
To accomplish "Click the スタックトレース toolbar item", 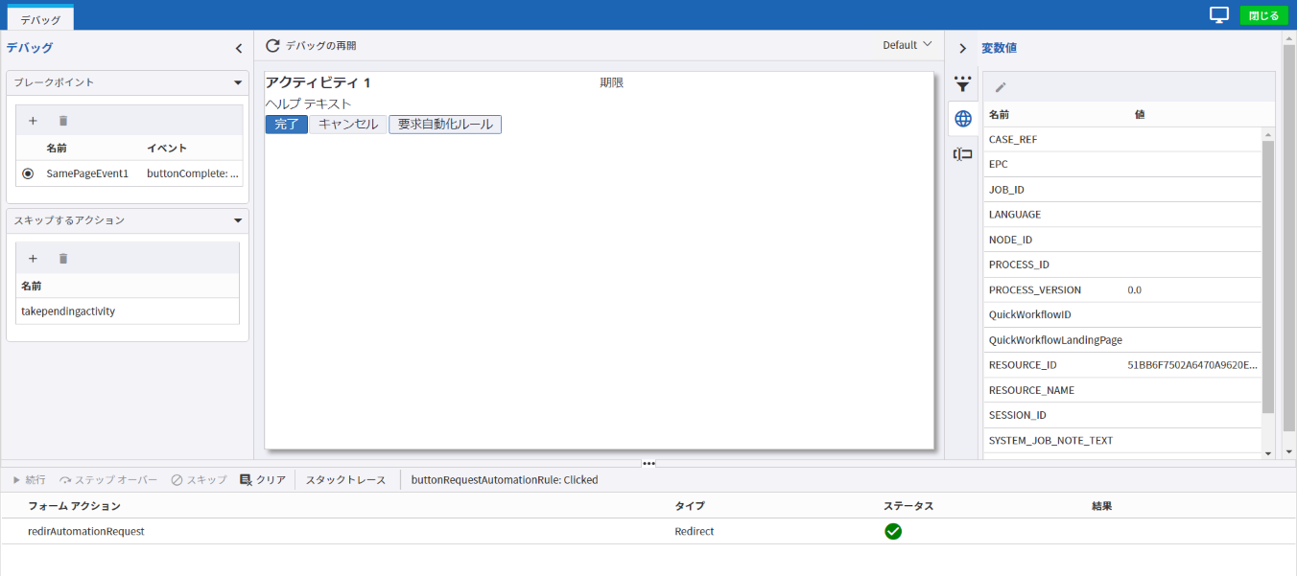I will click(345, 479).
